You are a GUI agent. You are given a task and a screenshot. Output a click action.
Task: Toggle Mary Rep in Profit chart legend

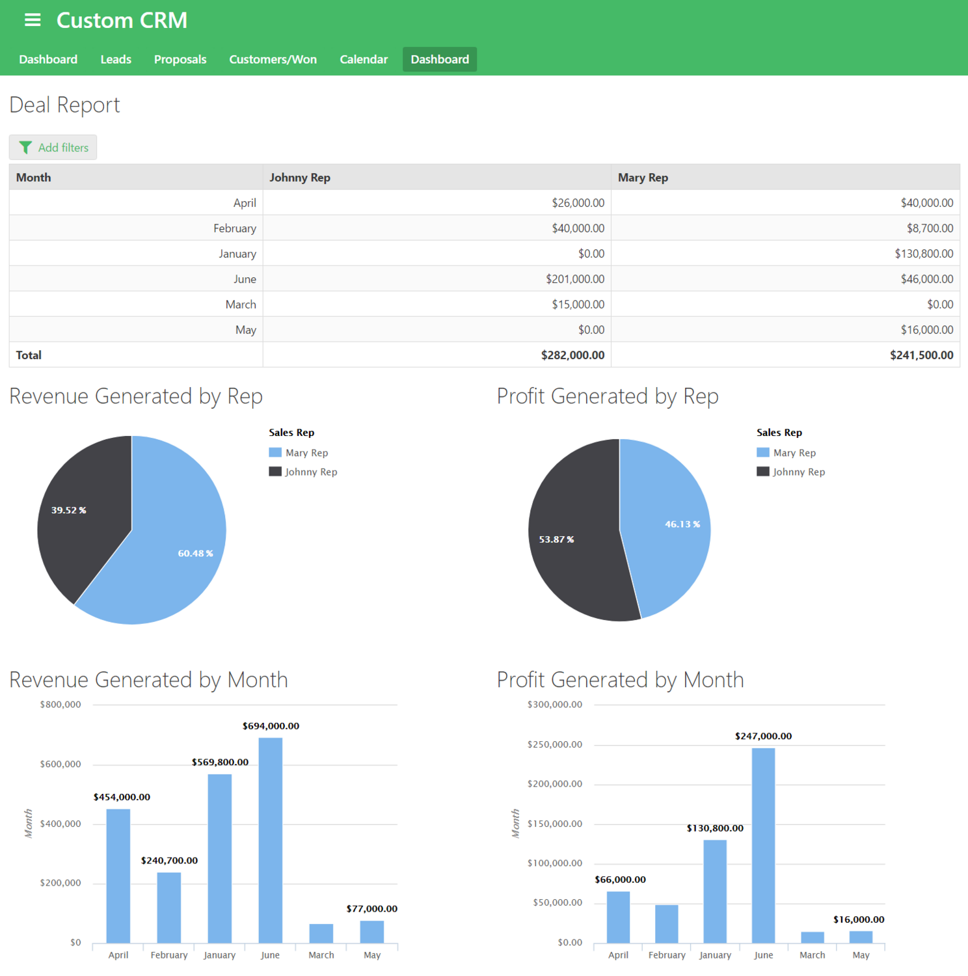click(x=794, y=452)
